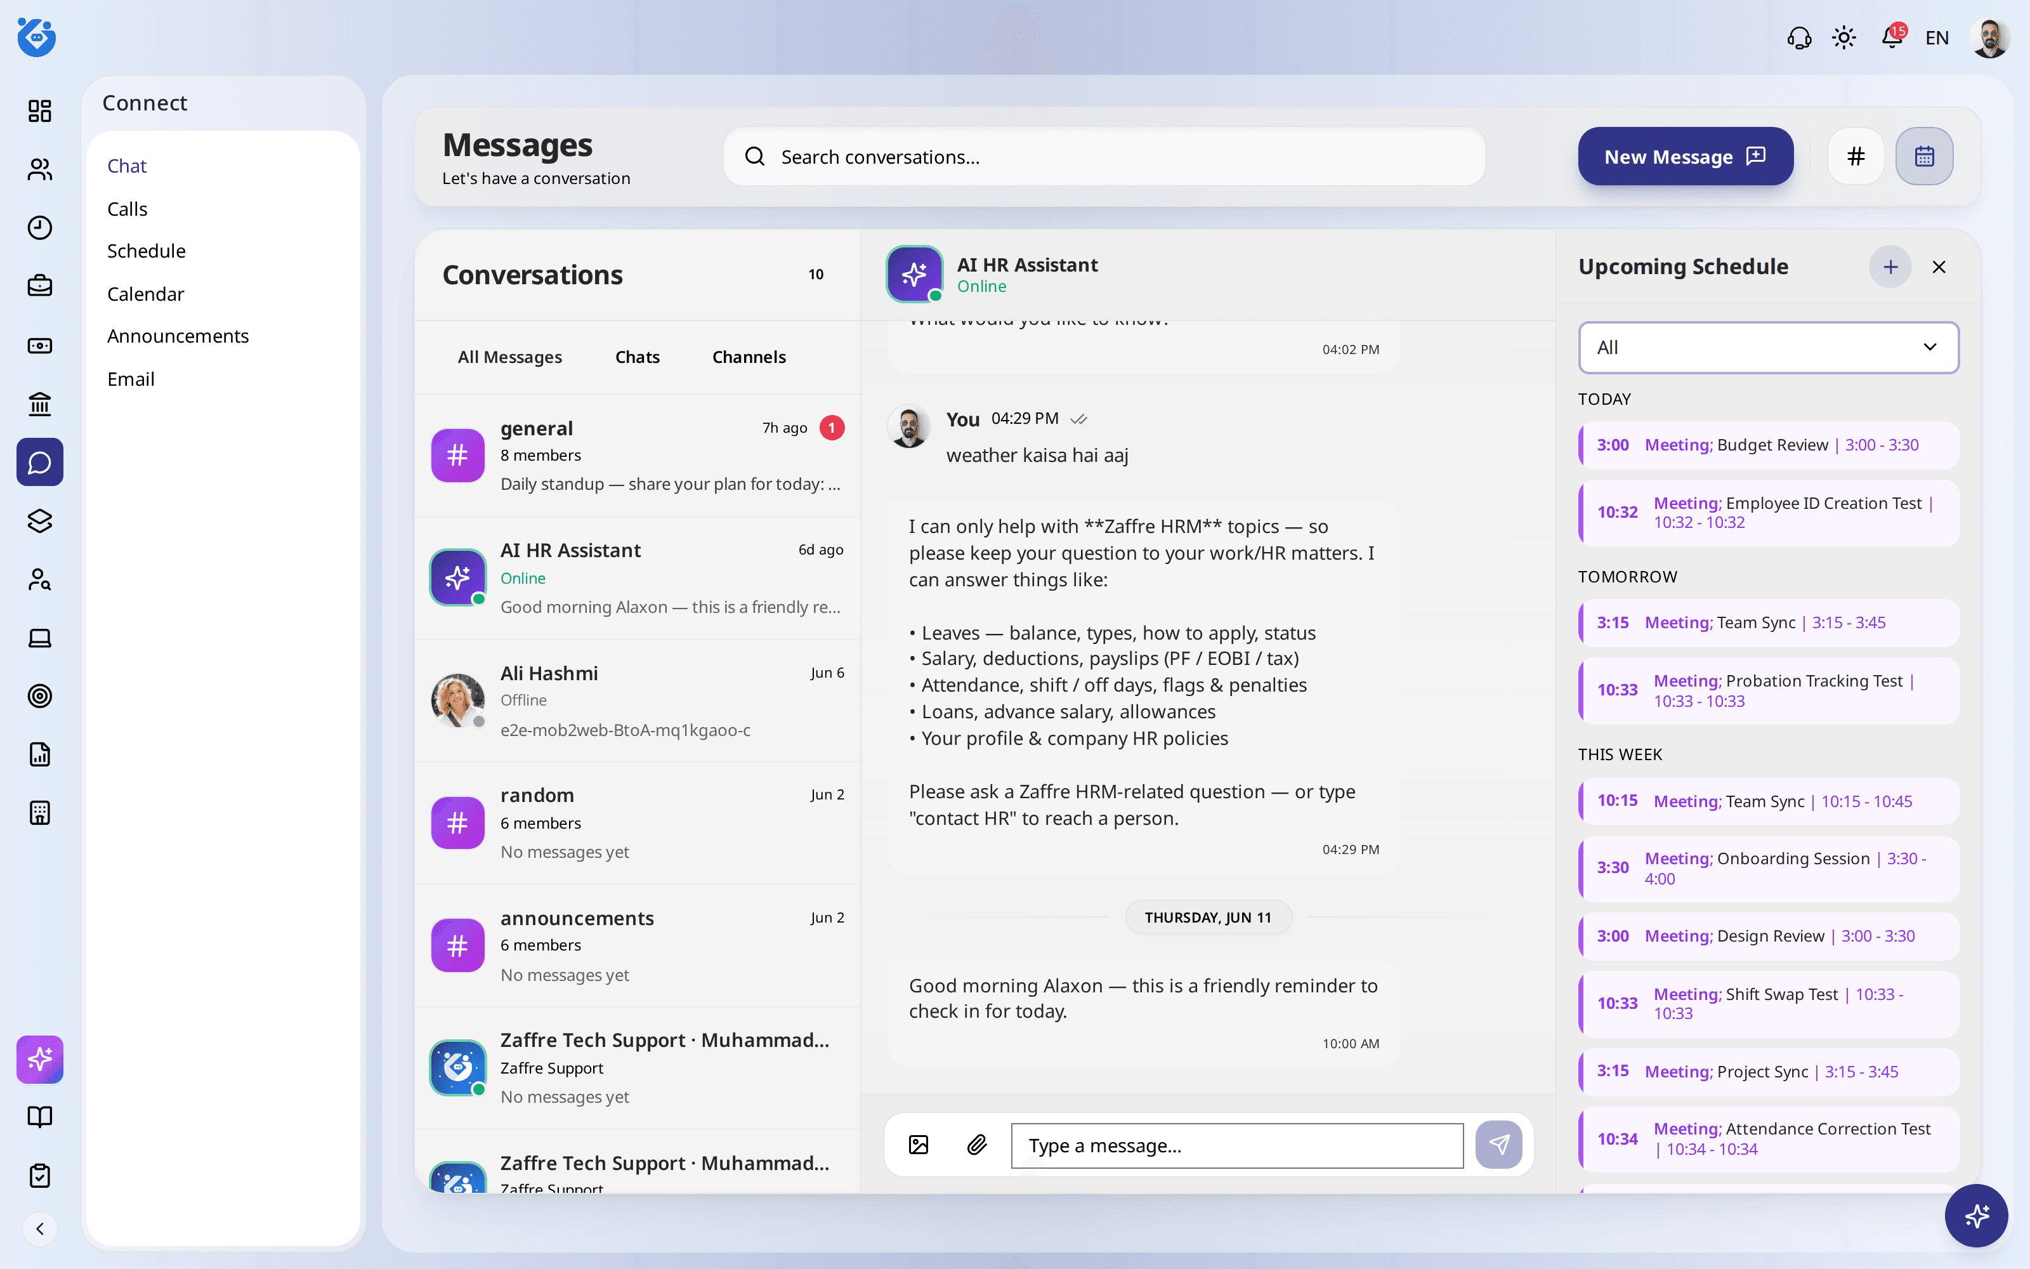
Task: Select Announcements in the Connect menu
Action: (x=178, y=336)
